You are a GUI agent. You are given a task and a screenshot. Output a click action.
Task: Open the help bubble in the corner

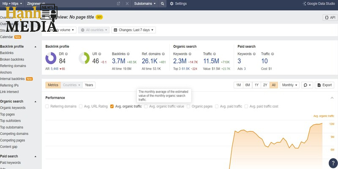click(333, 163)
